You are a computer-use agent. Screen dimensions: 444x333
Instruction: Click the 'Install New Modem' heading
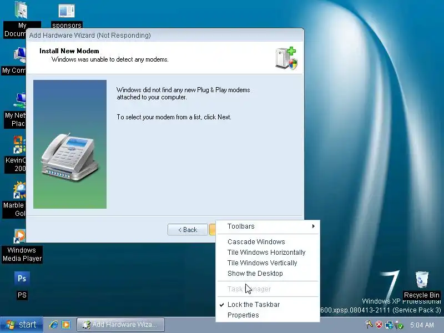tap(69, 51)
